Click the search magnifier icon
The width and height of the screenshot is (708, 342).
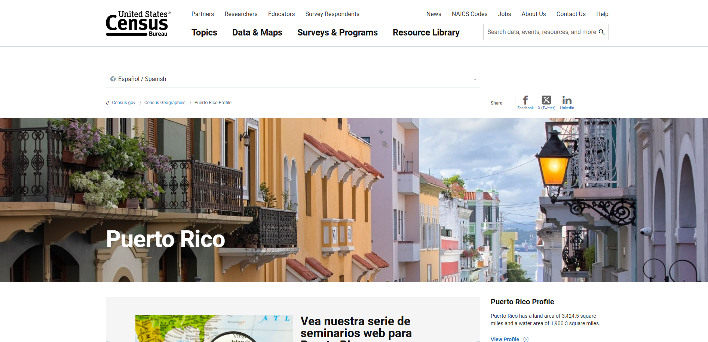click(602, 32)
